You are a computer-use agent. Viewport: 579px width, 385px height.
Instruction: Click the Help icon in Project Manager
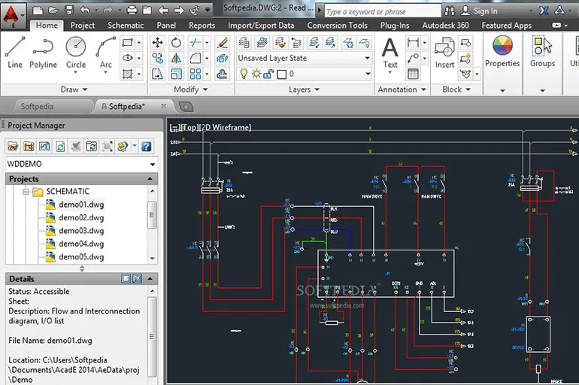coord(146,147)
